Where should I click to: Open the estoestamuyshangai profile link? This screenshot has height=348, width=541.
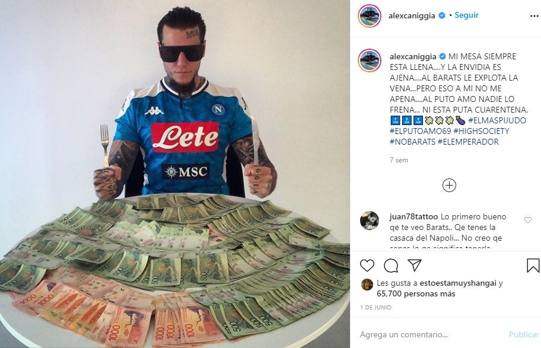point(458,283)
